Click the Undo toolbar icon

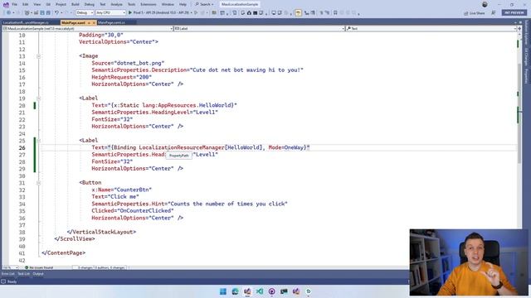tap(56, 13)
